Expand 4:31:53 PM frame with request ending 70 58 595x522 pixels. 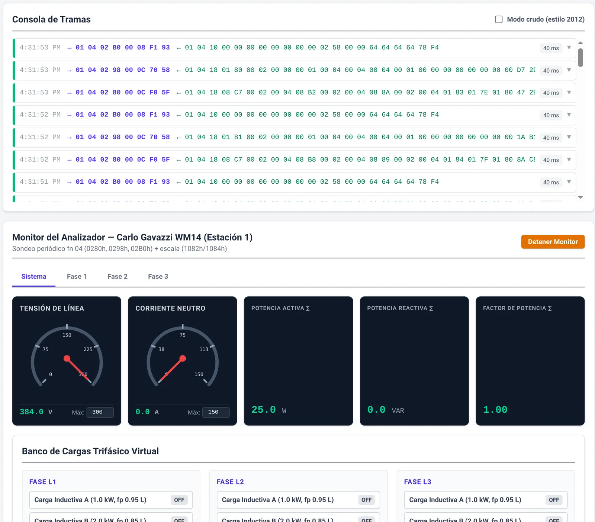[x=569, y=70]
